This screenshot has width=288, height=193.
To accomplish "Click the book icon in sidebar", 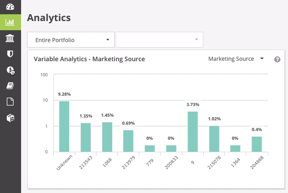I will [x=10, y=86].
